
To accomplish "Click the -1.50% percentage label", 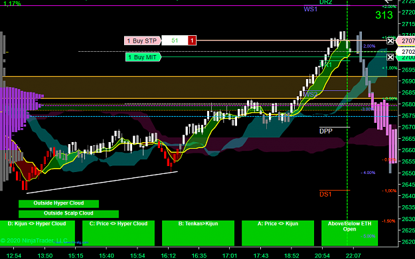I will coord(389,221).
